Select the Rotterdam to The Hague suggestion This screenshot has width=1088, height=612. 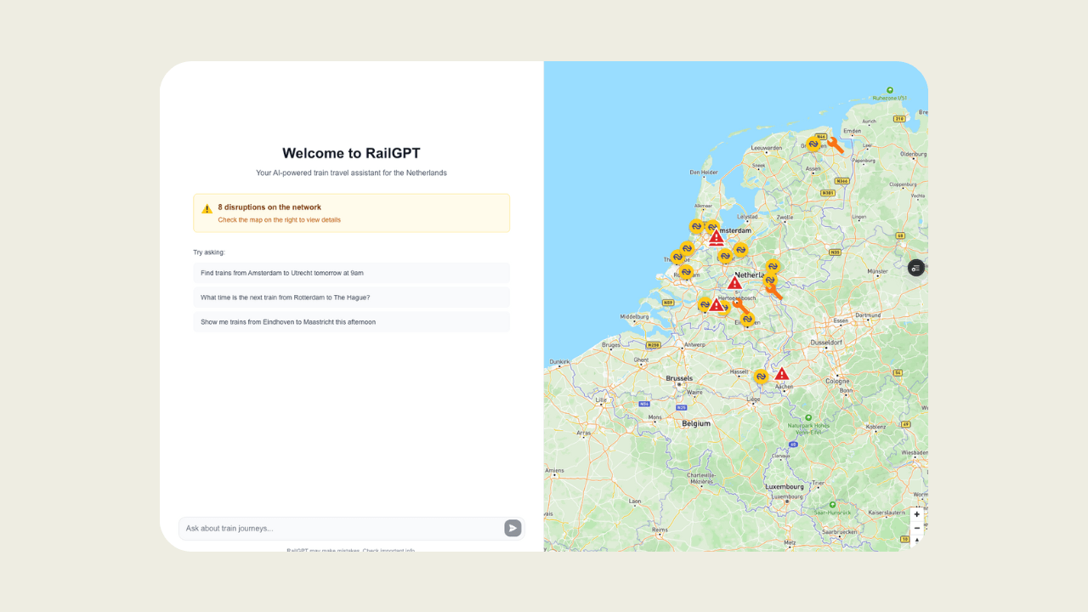pos(351,297)
